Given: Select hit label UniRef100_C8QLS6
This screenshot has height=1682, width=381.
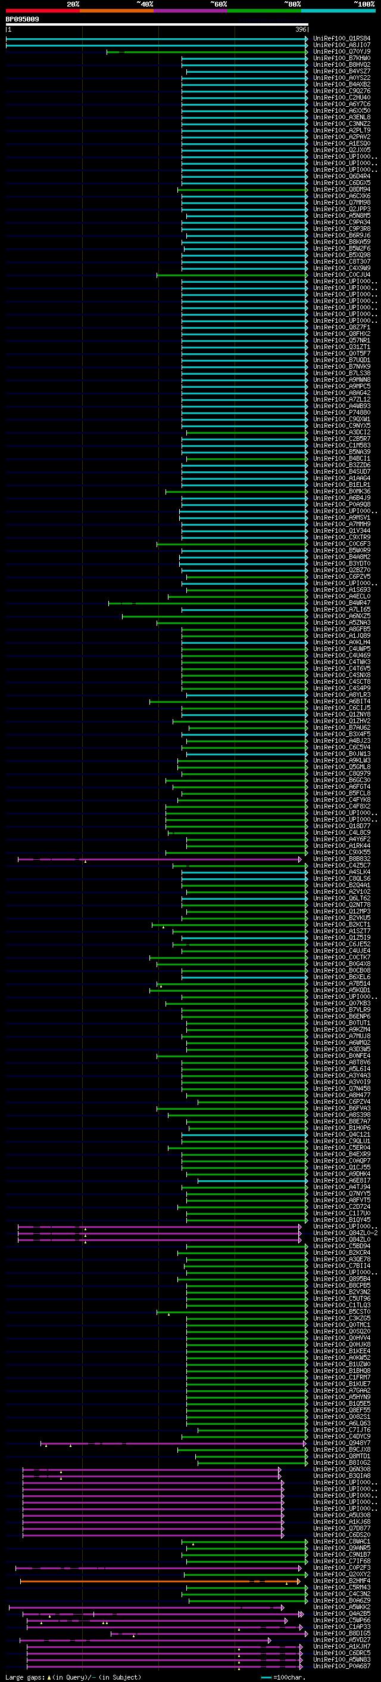Looking at the screenshot, I should click(342, 878).
